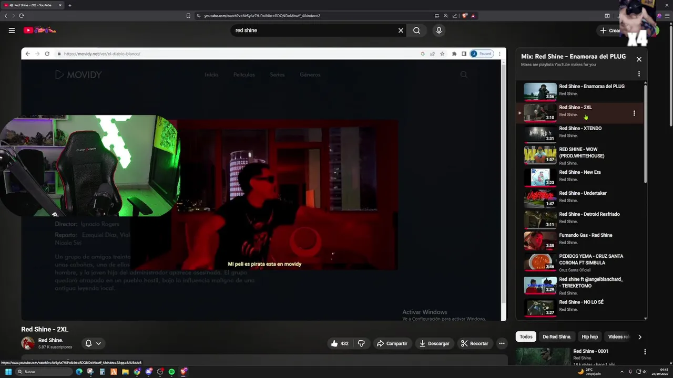Open the Red Shine. channel avatar
Screen dimensions: 673x378
[28, 343]
